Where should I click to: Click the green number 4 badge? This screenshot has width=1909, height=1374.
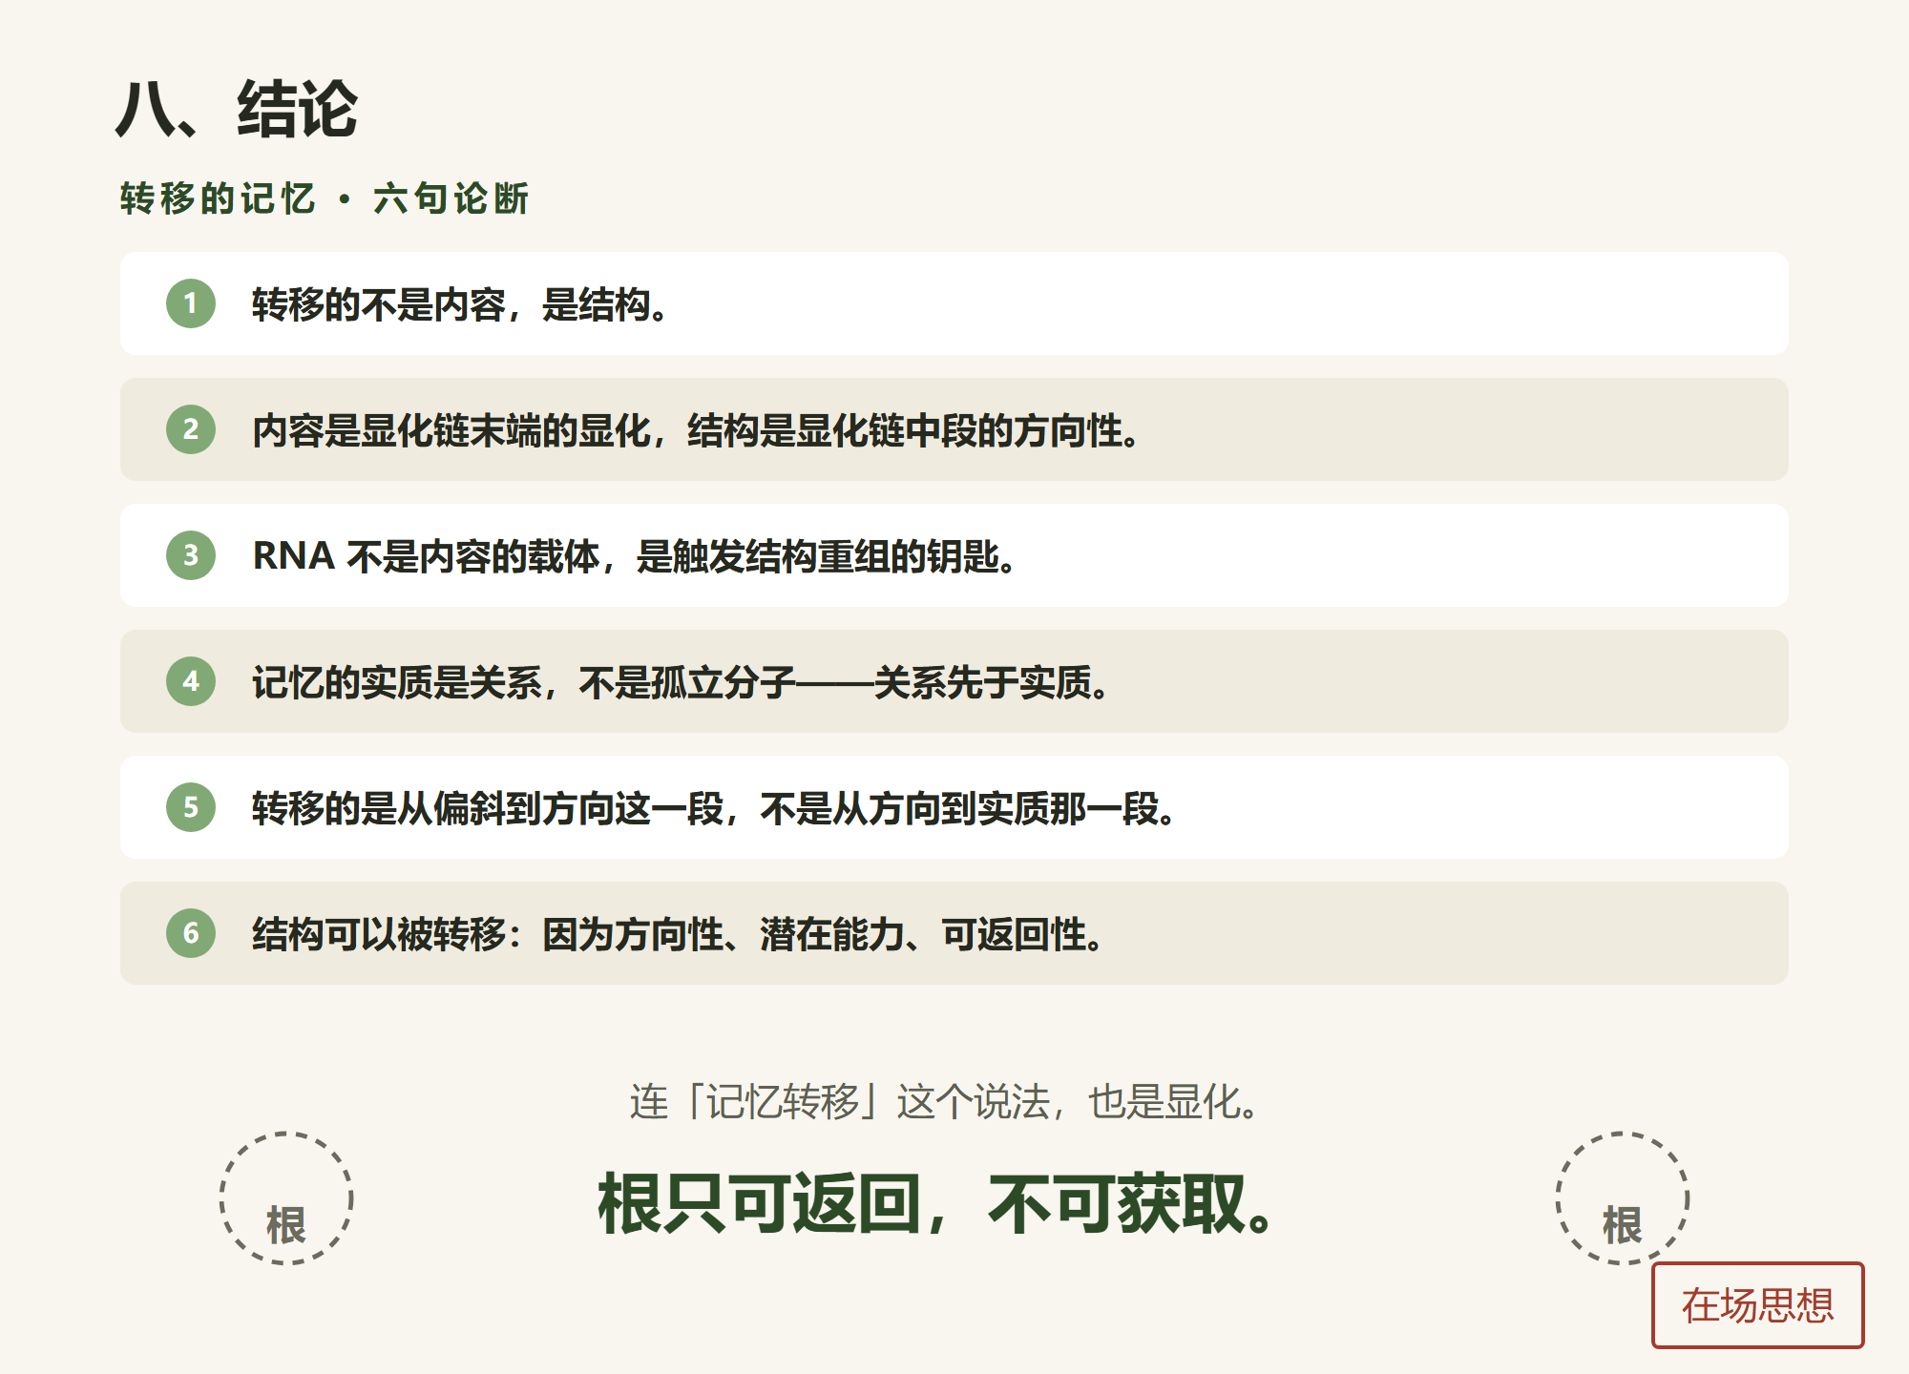(191, 681)
